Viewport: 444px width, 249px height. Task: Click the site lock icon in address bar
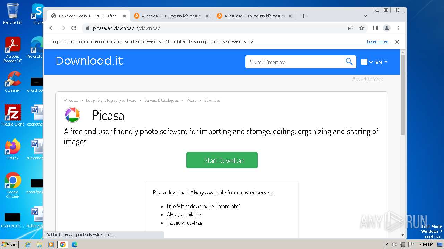[87, 28]
